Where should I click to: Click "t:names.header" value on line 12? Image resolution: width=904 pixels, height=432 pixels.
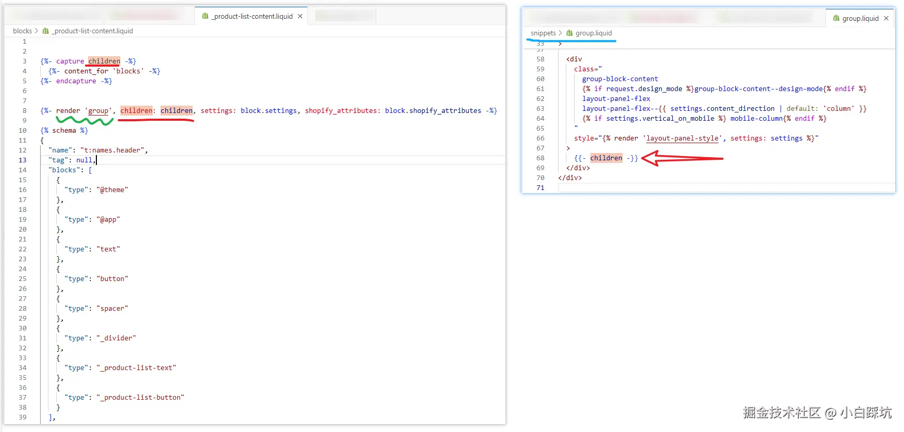pos(112,150)
